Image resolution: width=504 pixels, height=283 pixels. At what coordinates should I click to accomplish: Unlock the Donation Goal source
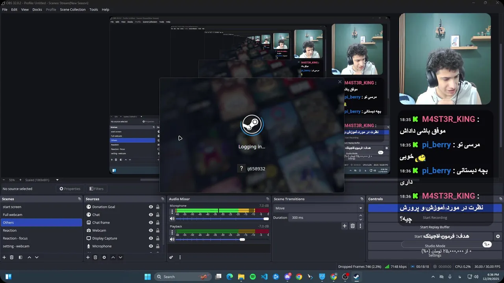157,207
